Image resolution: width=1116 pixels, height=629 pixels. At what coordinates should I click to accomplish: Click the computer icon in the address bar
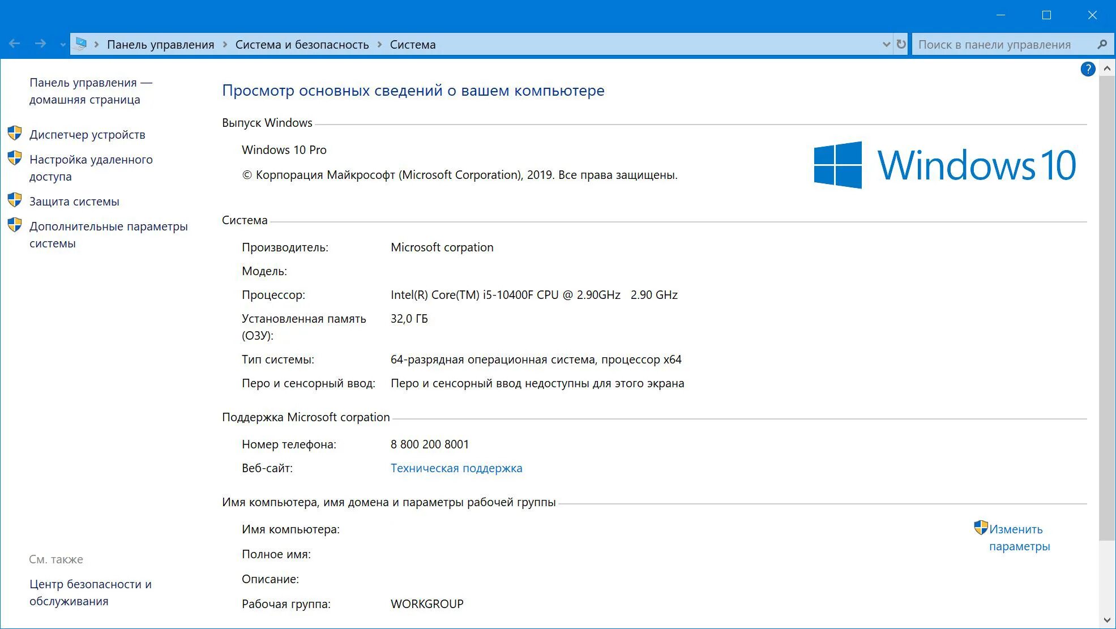pyautogui.click(x=81, y=44)
